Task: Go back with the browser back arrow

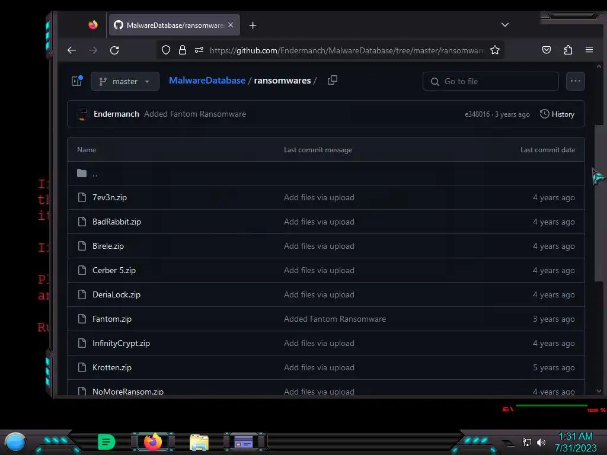Action: pos(72,50)
